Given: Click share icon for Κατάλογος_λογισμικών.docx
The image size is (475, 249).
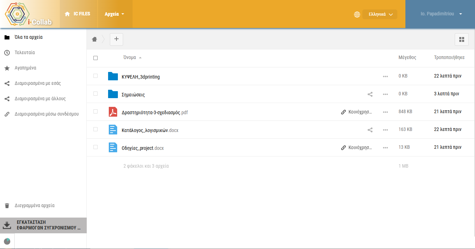Looking at the screenshot, I should point(370,130).
